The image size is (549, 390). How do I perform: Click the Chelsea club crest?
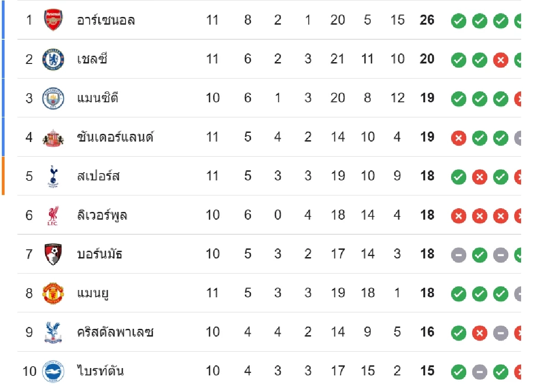[53, 59]
